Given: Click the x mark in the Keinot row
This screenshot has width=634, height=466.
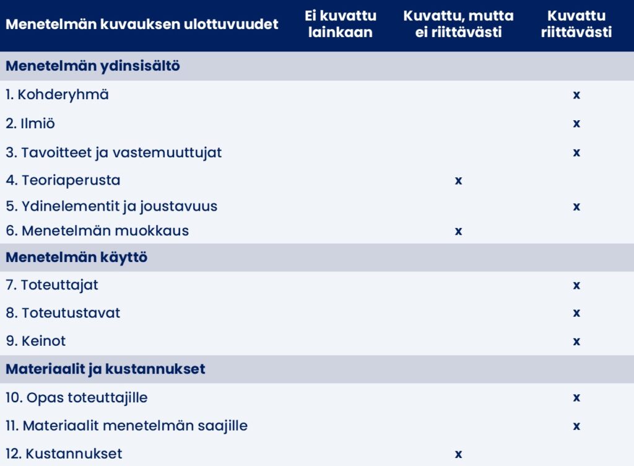Looking at the screenshot, I should click(576, 341).
